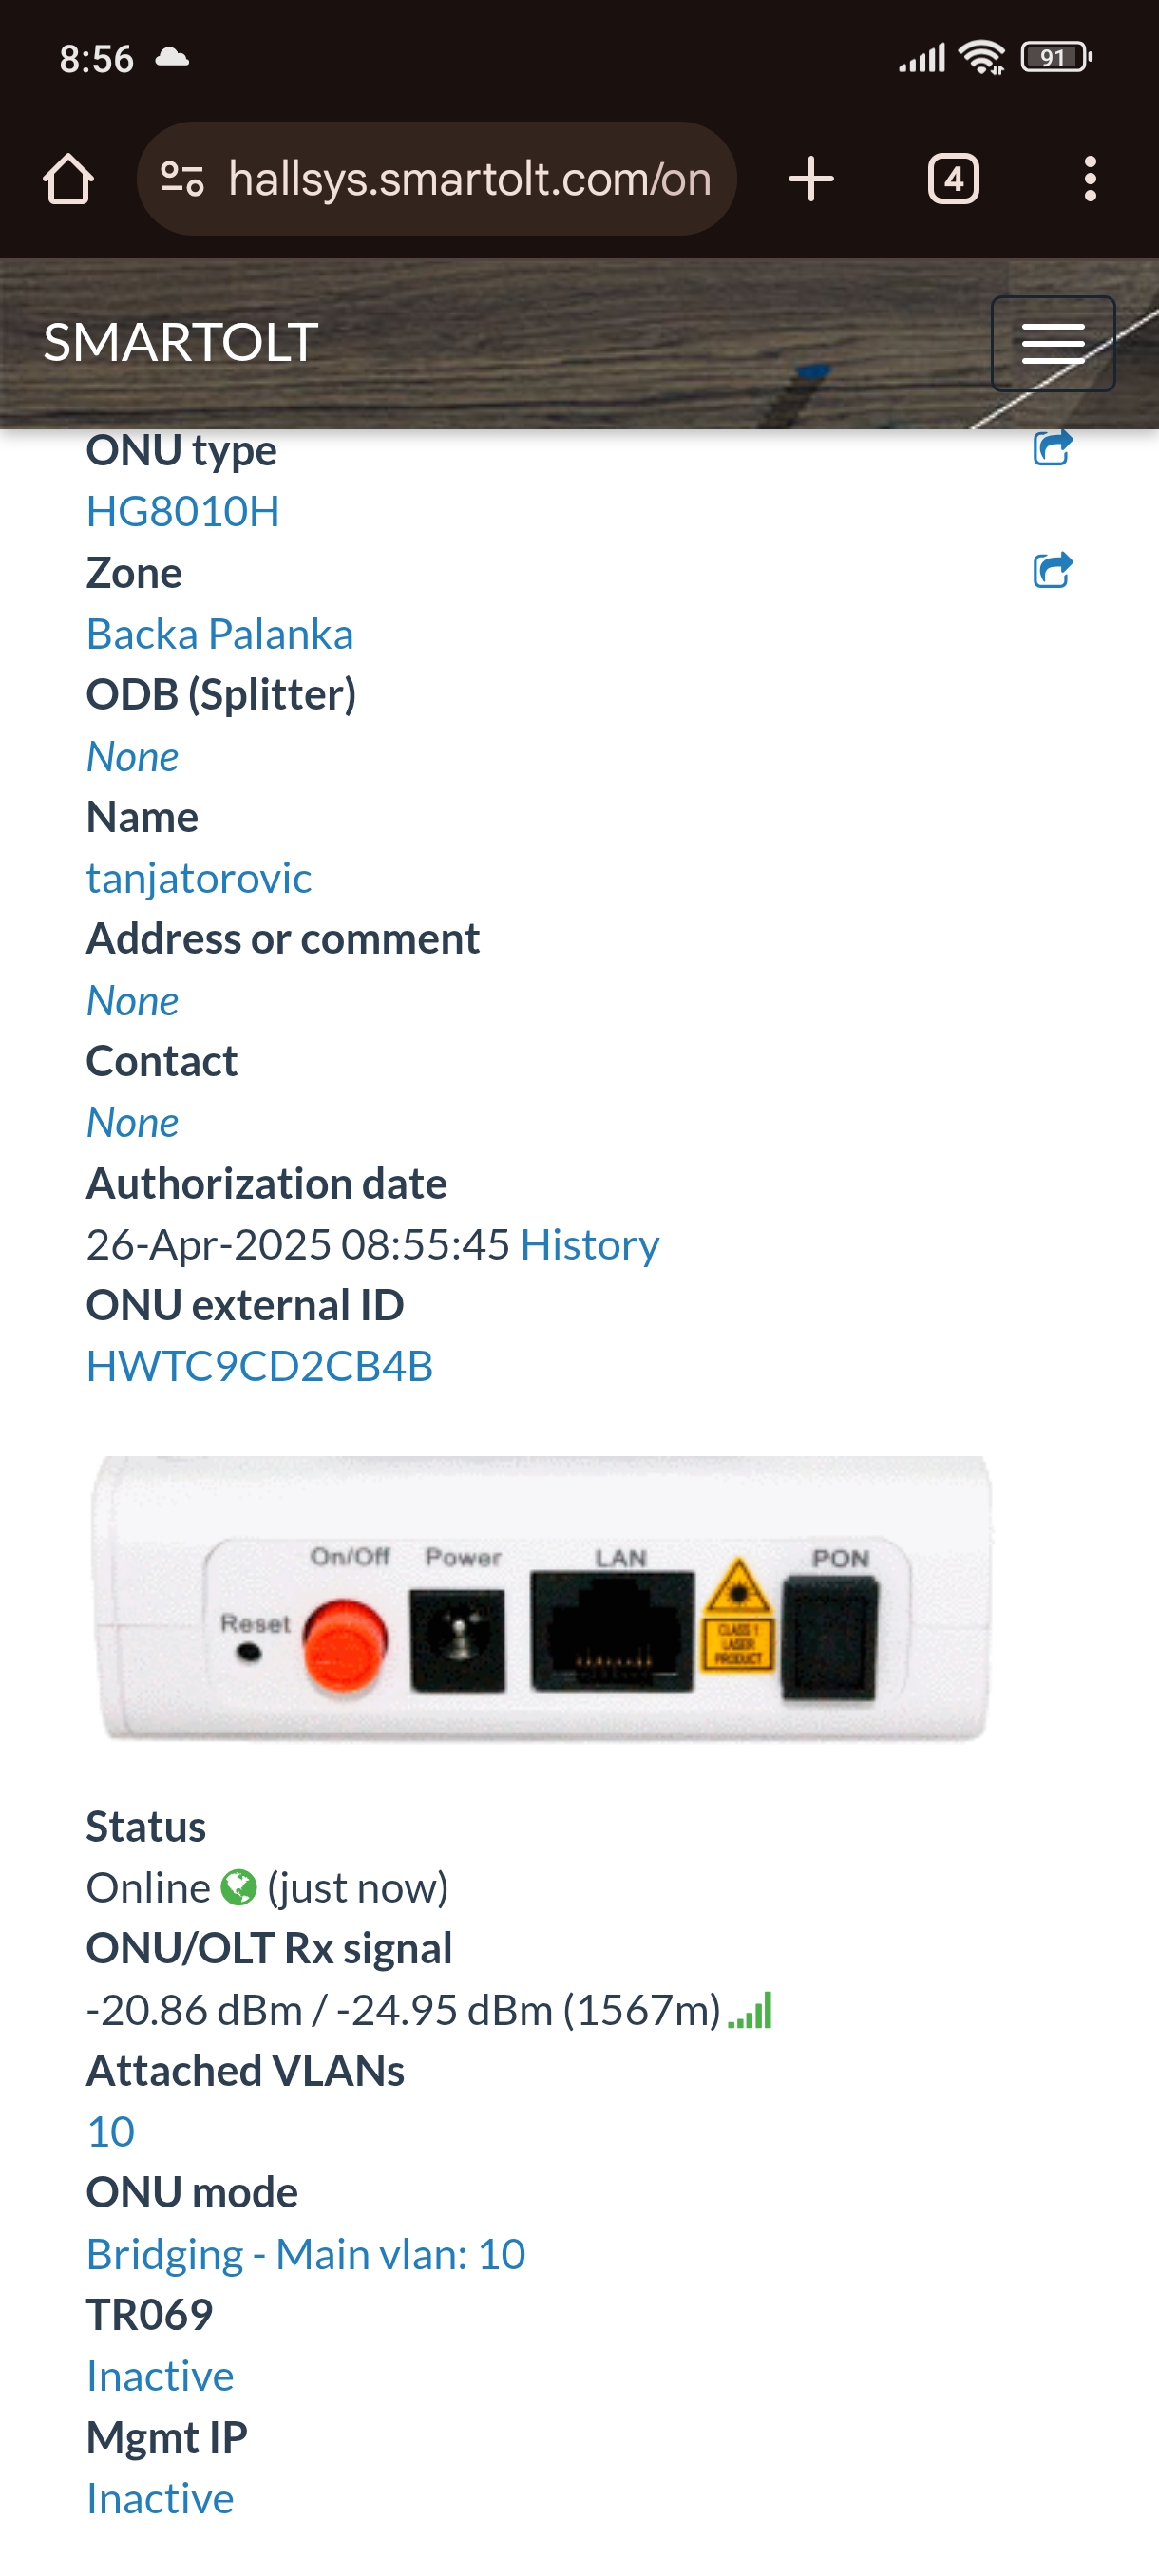1159x2576 pixels.
Task: Edit the name tanjatorovic
Action: pyautogui.click(x=199, y=878)
